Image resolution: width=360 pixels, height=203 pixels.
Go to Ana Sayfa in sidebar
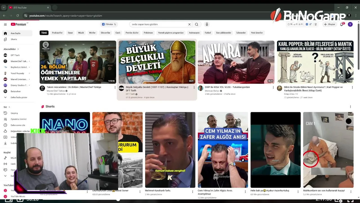(17, 33)
